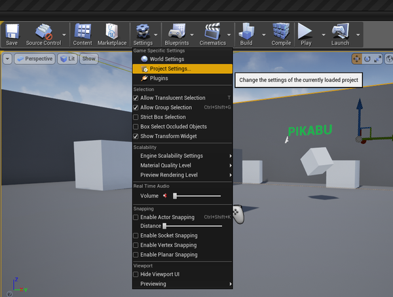Click the Real Time Audio volume slider
The image size is (393, 297).
[x=196, y=196]
